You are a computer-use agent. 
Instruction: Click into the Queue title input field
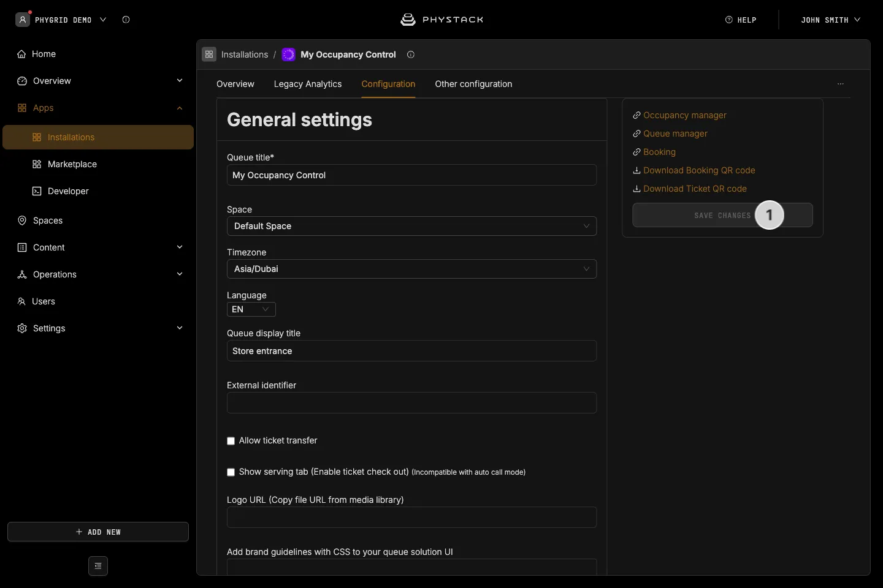411,175
